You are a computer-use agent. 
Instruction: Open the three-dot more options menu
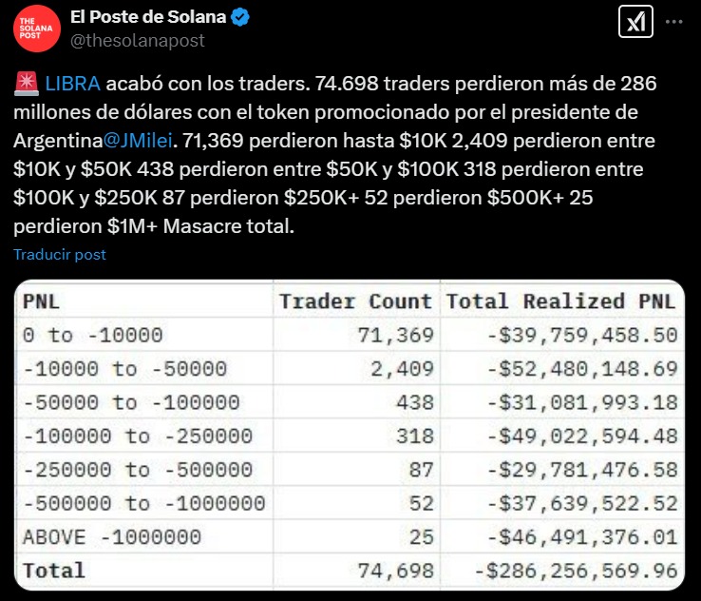[674, 22]
